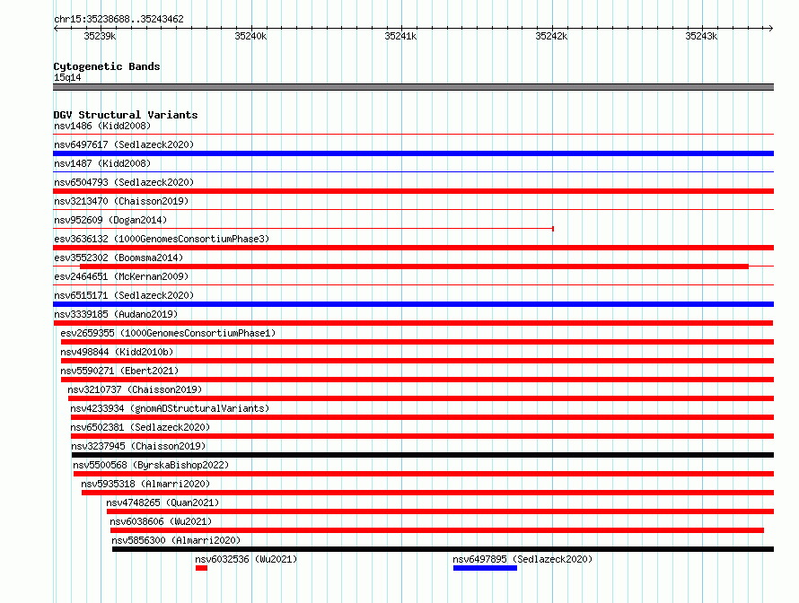Open nsv3339185 (Audano2019) variant
The image size is (799, 603).
(116, 314)
